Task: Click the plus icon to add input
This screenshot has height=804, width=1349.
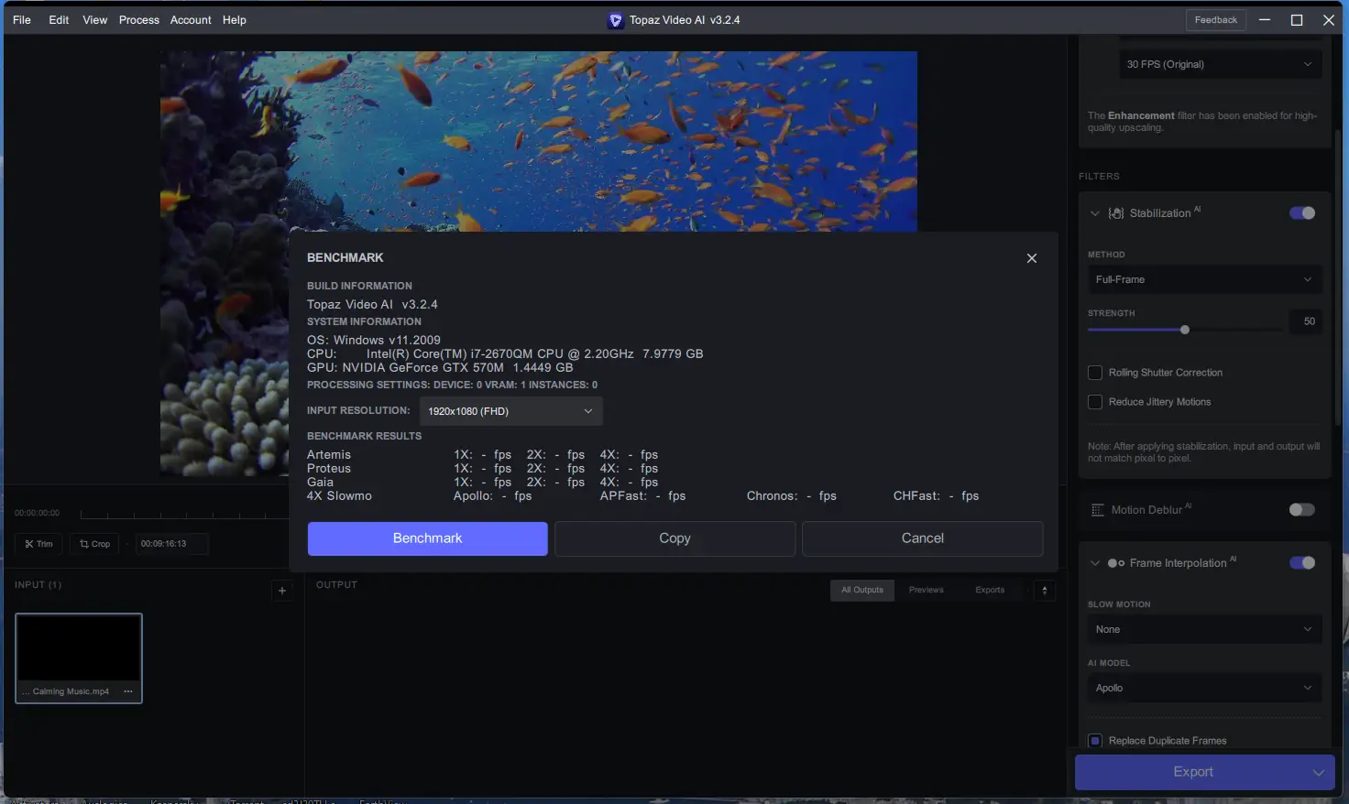Action: click(282, 591)
